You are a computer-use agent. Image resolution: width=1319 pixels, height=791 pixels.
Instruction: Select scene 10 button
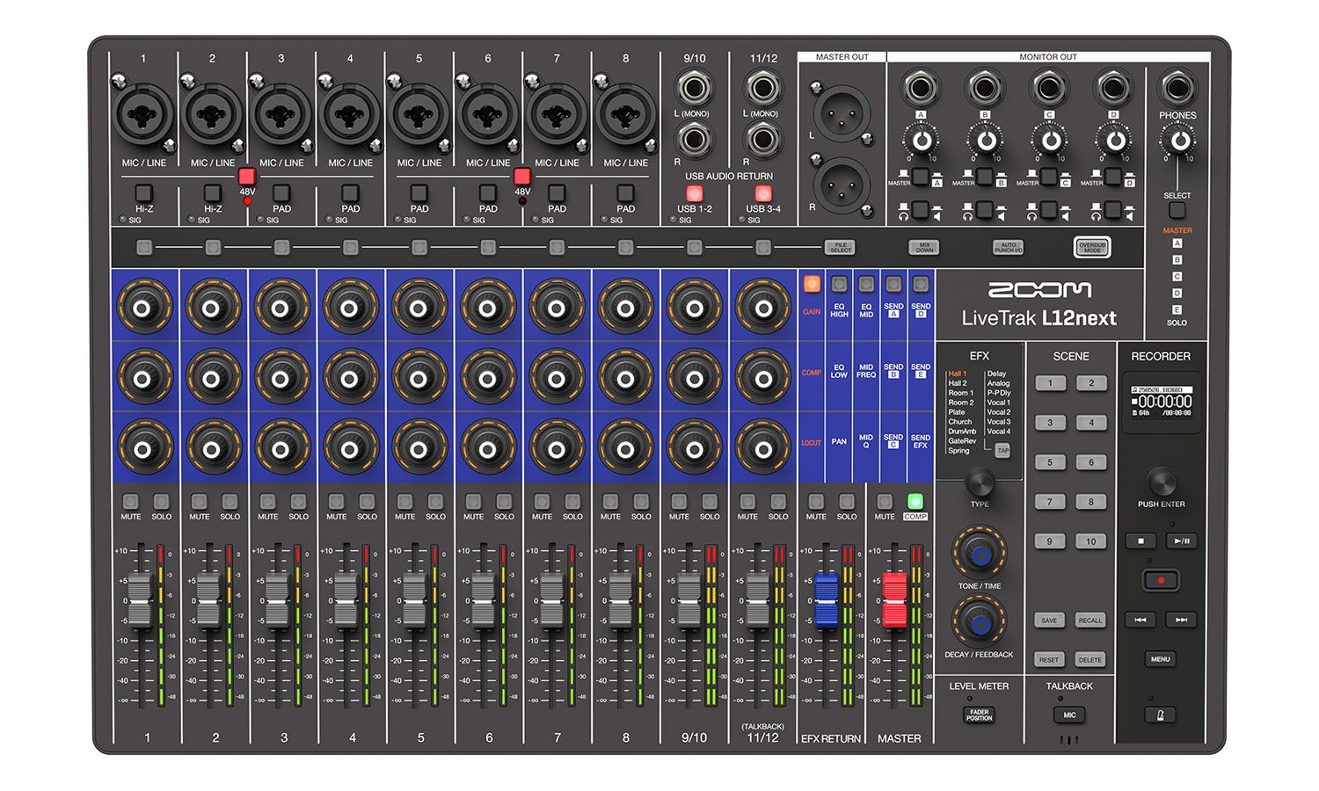click(1091, 541)
